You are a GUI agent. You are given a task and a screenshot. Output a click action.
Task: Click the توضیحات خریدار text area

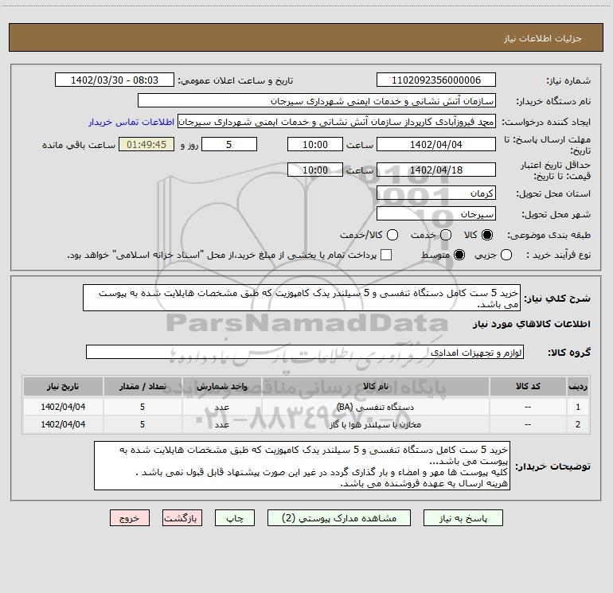coord(302,466)
